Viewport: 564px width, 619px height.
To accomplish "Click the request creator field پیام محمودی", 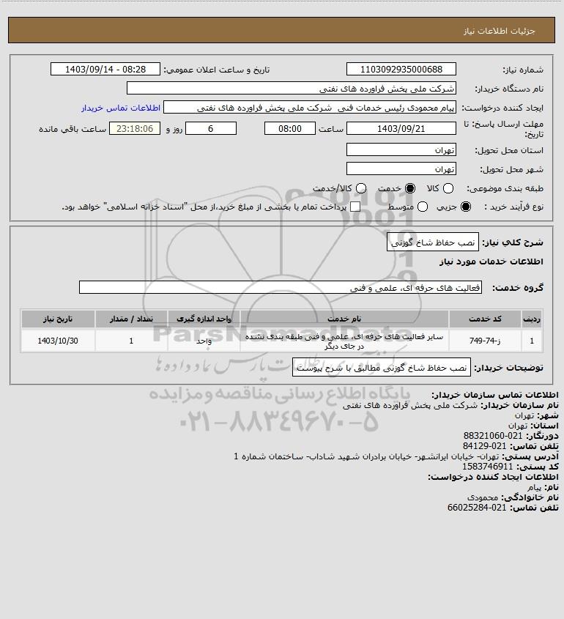I will 310,108.
